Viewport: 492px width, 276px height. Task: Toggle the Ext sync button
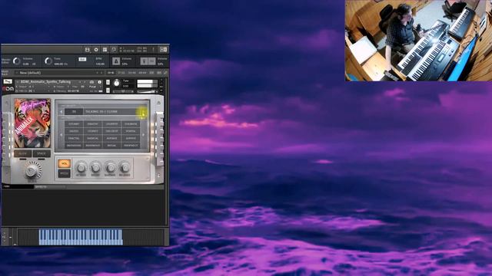point(82,59)
